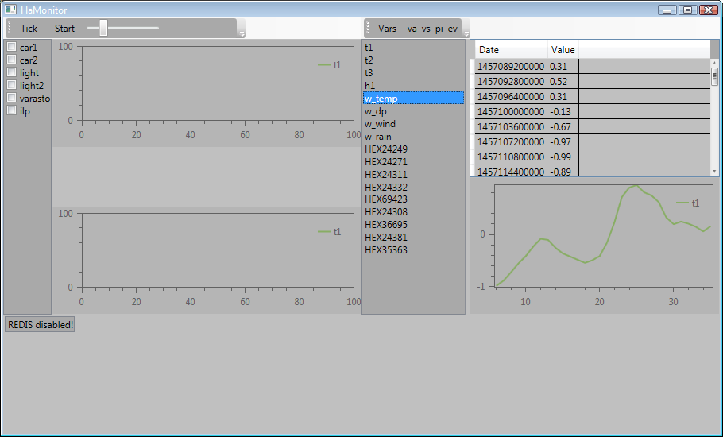The height and width of the screenshot is (437, 723).
Task: Click date cell 1457103600000
Action: coord(511,127)
